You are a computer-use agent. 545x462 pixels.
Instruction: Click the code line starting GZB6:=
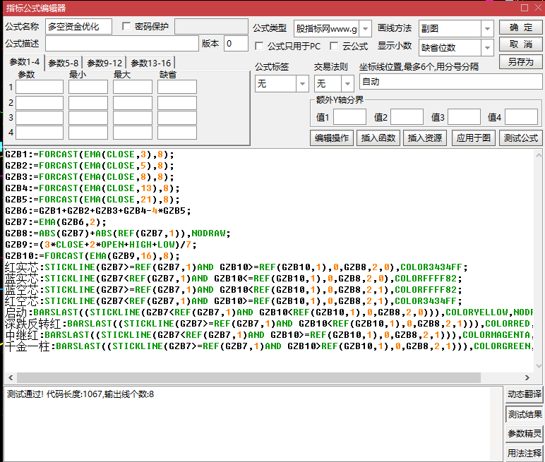point(98,211)
